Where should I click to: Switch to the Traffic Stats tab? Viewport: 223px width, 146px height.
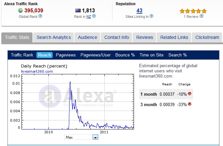point(17,37)
